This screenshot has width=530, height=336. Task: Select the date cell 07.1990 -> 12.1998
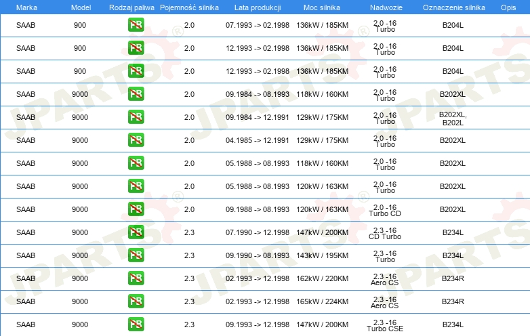(x=258, y=232)
